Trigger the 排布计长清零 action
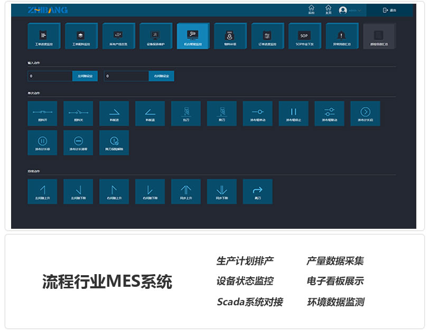429x330 pixels. click(x=78, y=142)
